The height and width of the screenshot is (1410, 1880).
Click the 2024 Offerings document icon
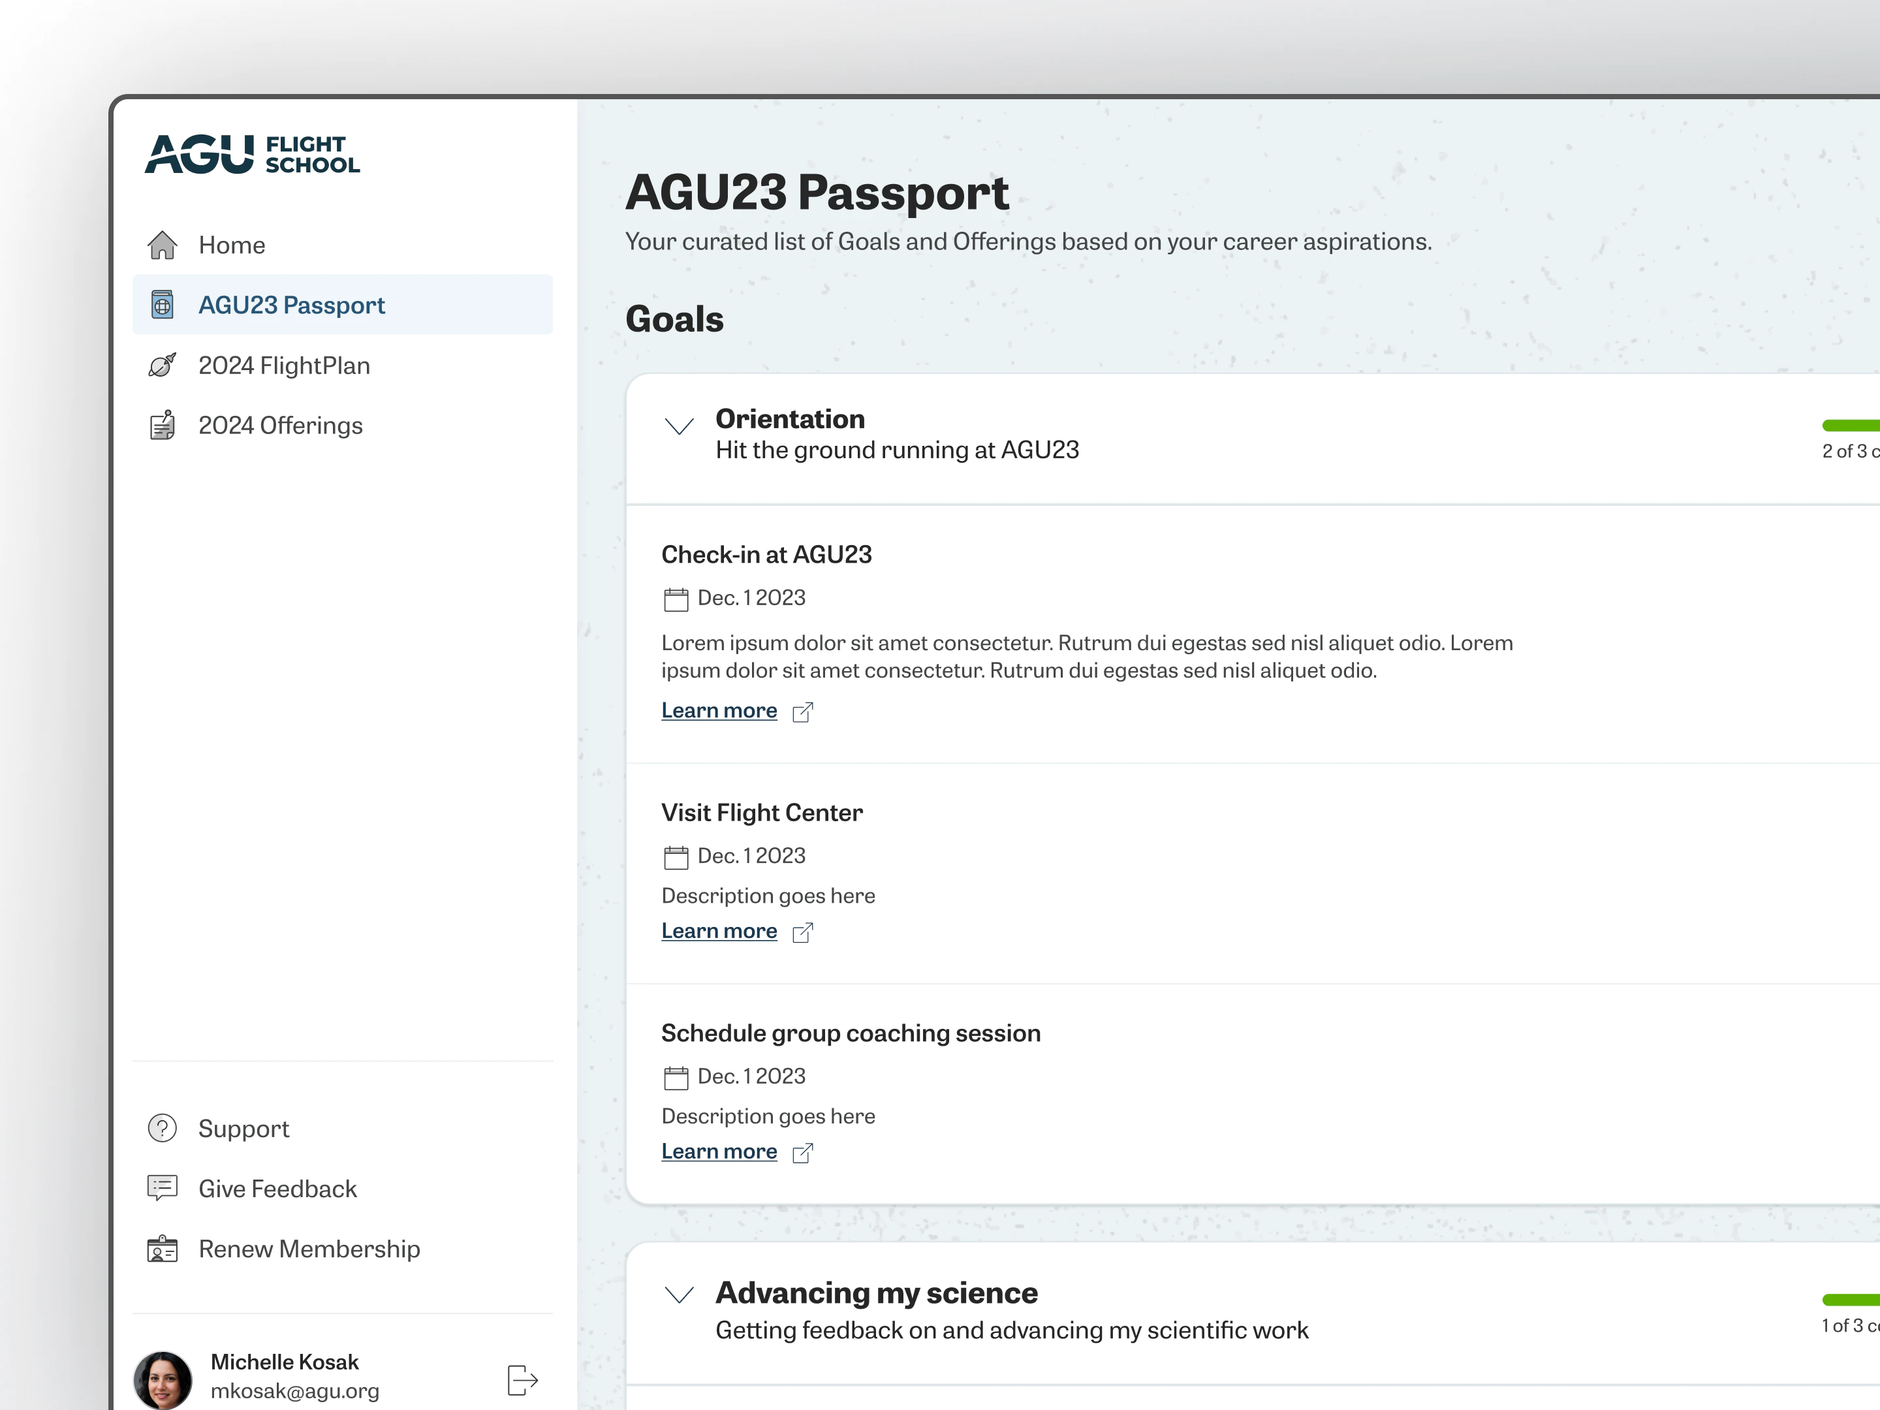point(163,425)
